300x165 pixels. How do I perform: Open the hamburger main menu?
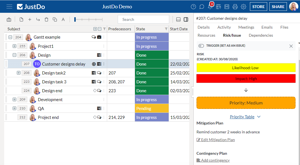tap(9, 7)
